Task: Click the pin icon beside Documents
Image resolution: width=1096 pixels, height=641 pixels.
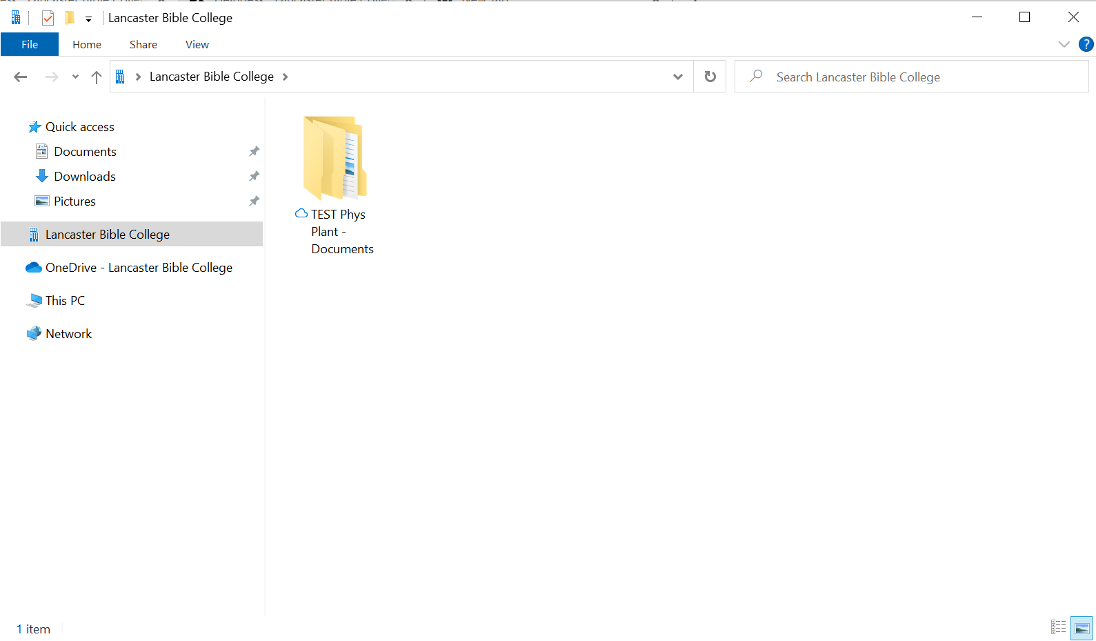Action: click(x=254, y=151)
